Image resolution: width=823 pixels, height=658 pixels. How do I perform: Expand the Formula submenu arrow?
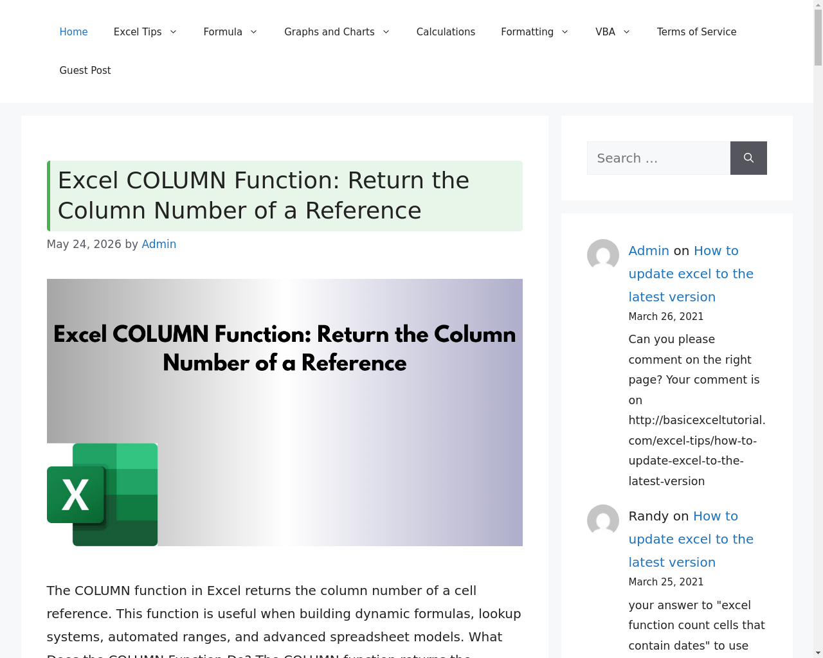click(x=253, y=32)
